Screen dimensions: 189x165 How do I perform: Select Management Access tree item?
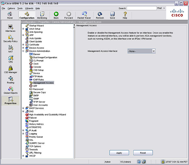point(43,83)
